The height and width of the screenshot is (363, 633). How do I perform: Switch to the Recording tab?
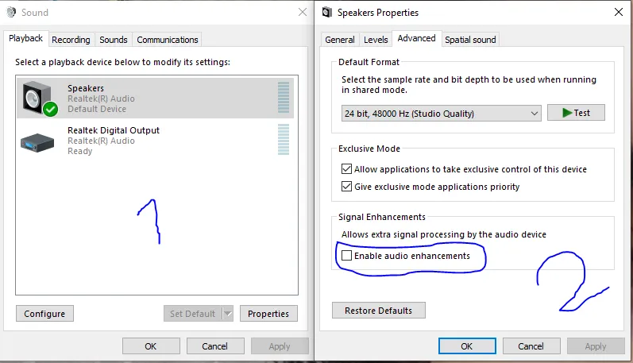click(71, 40)
